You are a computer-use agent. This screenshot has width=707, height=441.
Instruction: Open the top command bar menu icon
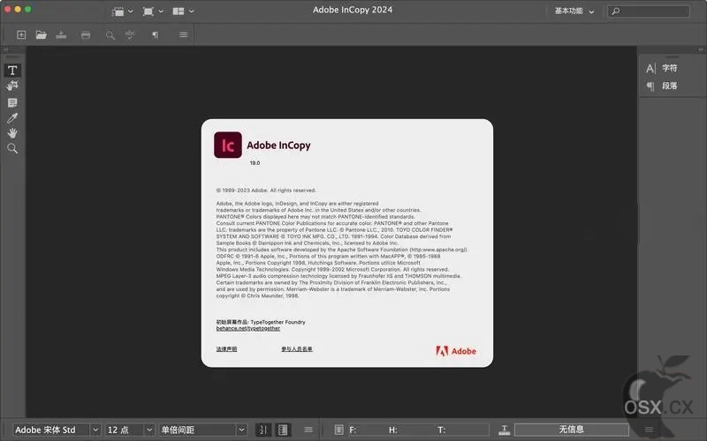pos(184,34)
